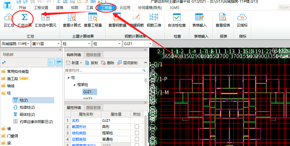Expand 墙 folder in navigation tree
Image resolution: width=290 pixels, height=146 pixels.
pos(3,129)
